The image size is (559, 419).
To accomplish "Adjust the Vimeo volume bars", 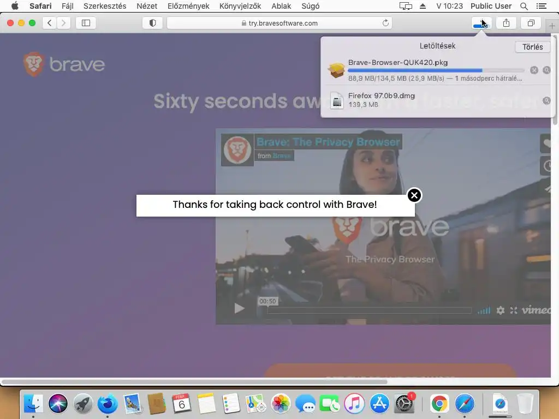I will tap(484, 310).
